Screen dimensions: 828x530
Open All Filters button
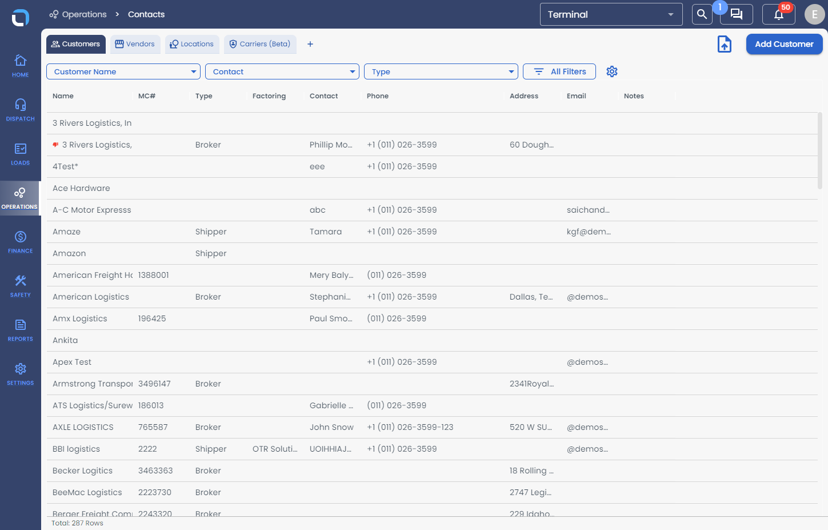pyautogui.click(x=559, y=71)
